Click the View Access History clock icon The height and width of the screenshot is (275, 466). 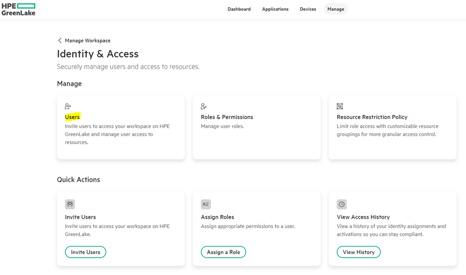[342, 204]
